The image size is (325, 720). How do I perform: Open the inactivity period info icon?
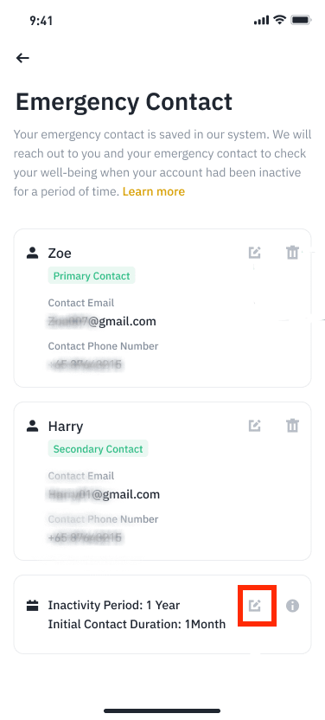292,606
